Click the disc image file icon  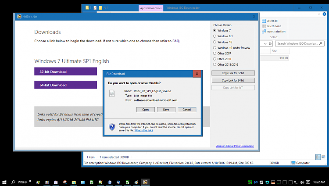pyautogui.click(x=112, y=93)
